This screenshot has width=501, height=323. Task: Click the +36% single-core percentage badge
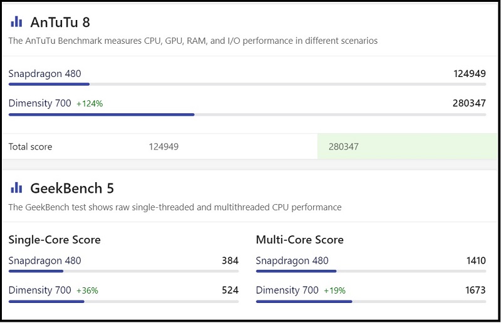click(x=87, y=290)
